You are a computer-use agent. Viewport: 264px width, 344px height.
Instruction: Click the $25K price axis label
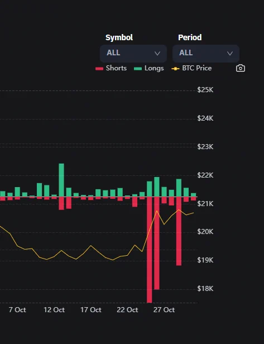205,90
